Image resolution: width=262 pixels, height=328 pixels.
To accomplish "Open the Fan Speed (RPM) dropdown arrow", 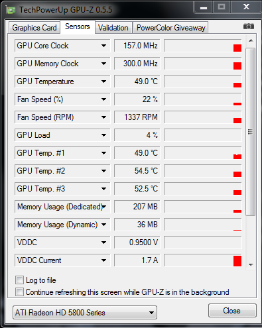I will pos(103,117).
